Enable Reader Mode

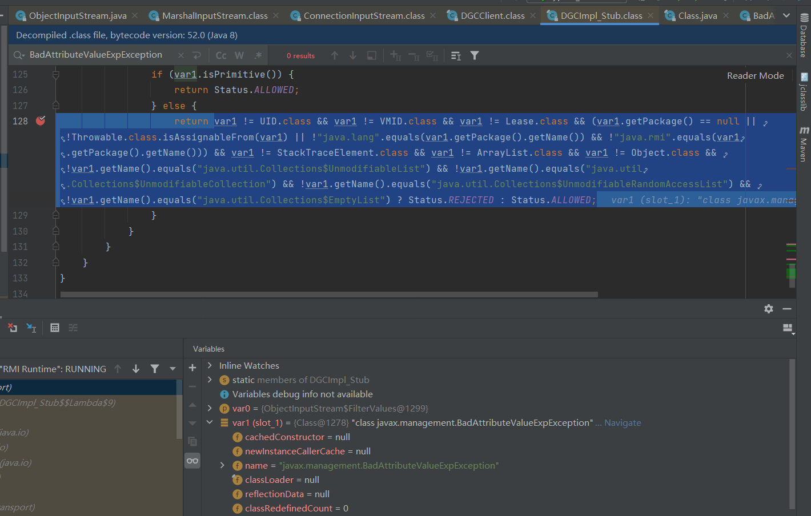(755, 75)
